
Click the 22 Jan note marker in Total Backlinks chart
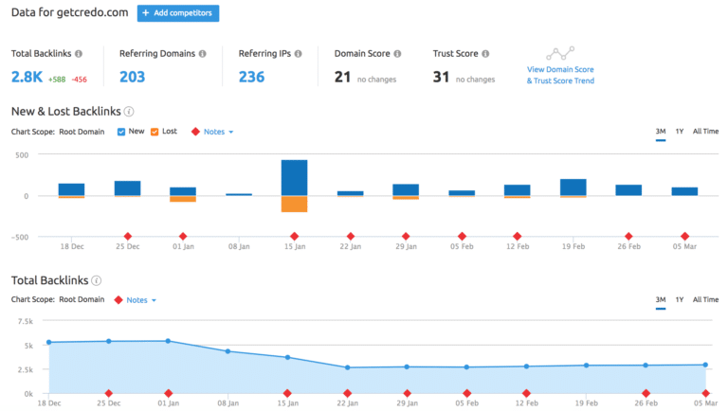(x=347, y=393)
